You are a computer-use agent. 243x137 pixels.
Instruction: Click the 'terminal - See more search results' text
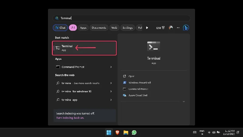pos(80,83)
